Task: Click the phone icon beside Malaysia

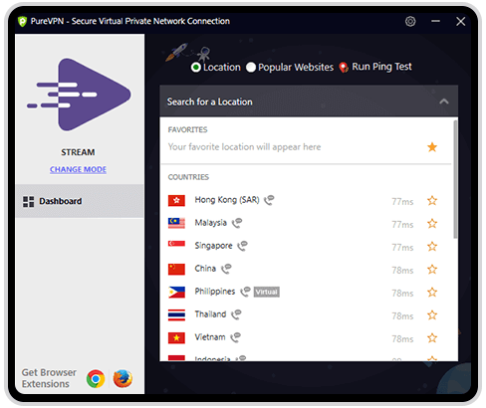Action: (x=237, y=223)
